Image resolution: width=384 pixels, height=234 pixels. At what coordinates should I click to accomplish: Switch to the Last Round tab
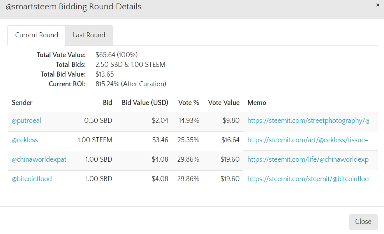point(89,35)
